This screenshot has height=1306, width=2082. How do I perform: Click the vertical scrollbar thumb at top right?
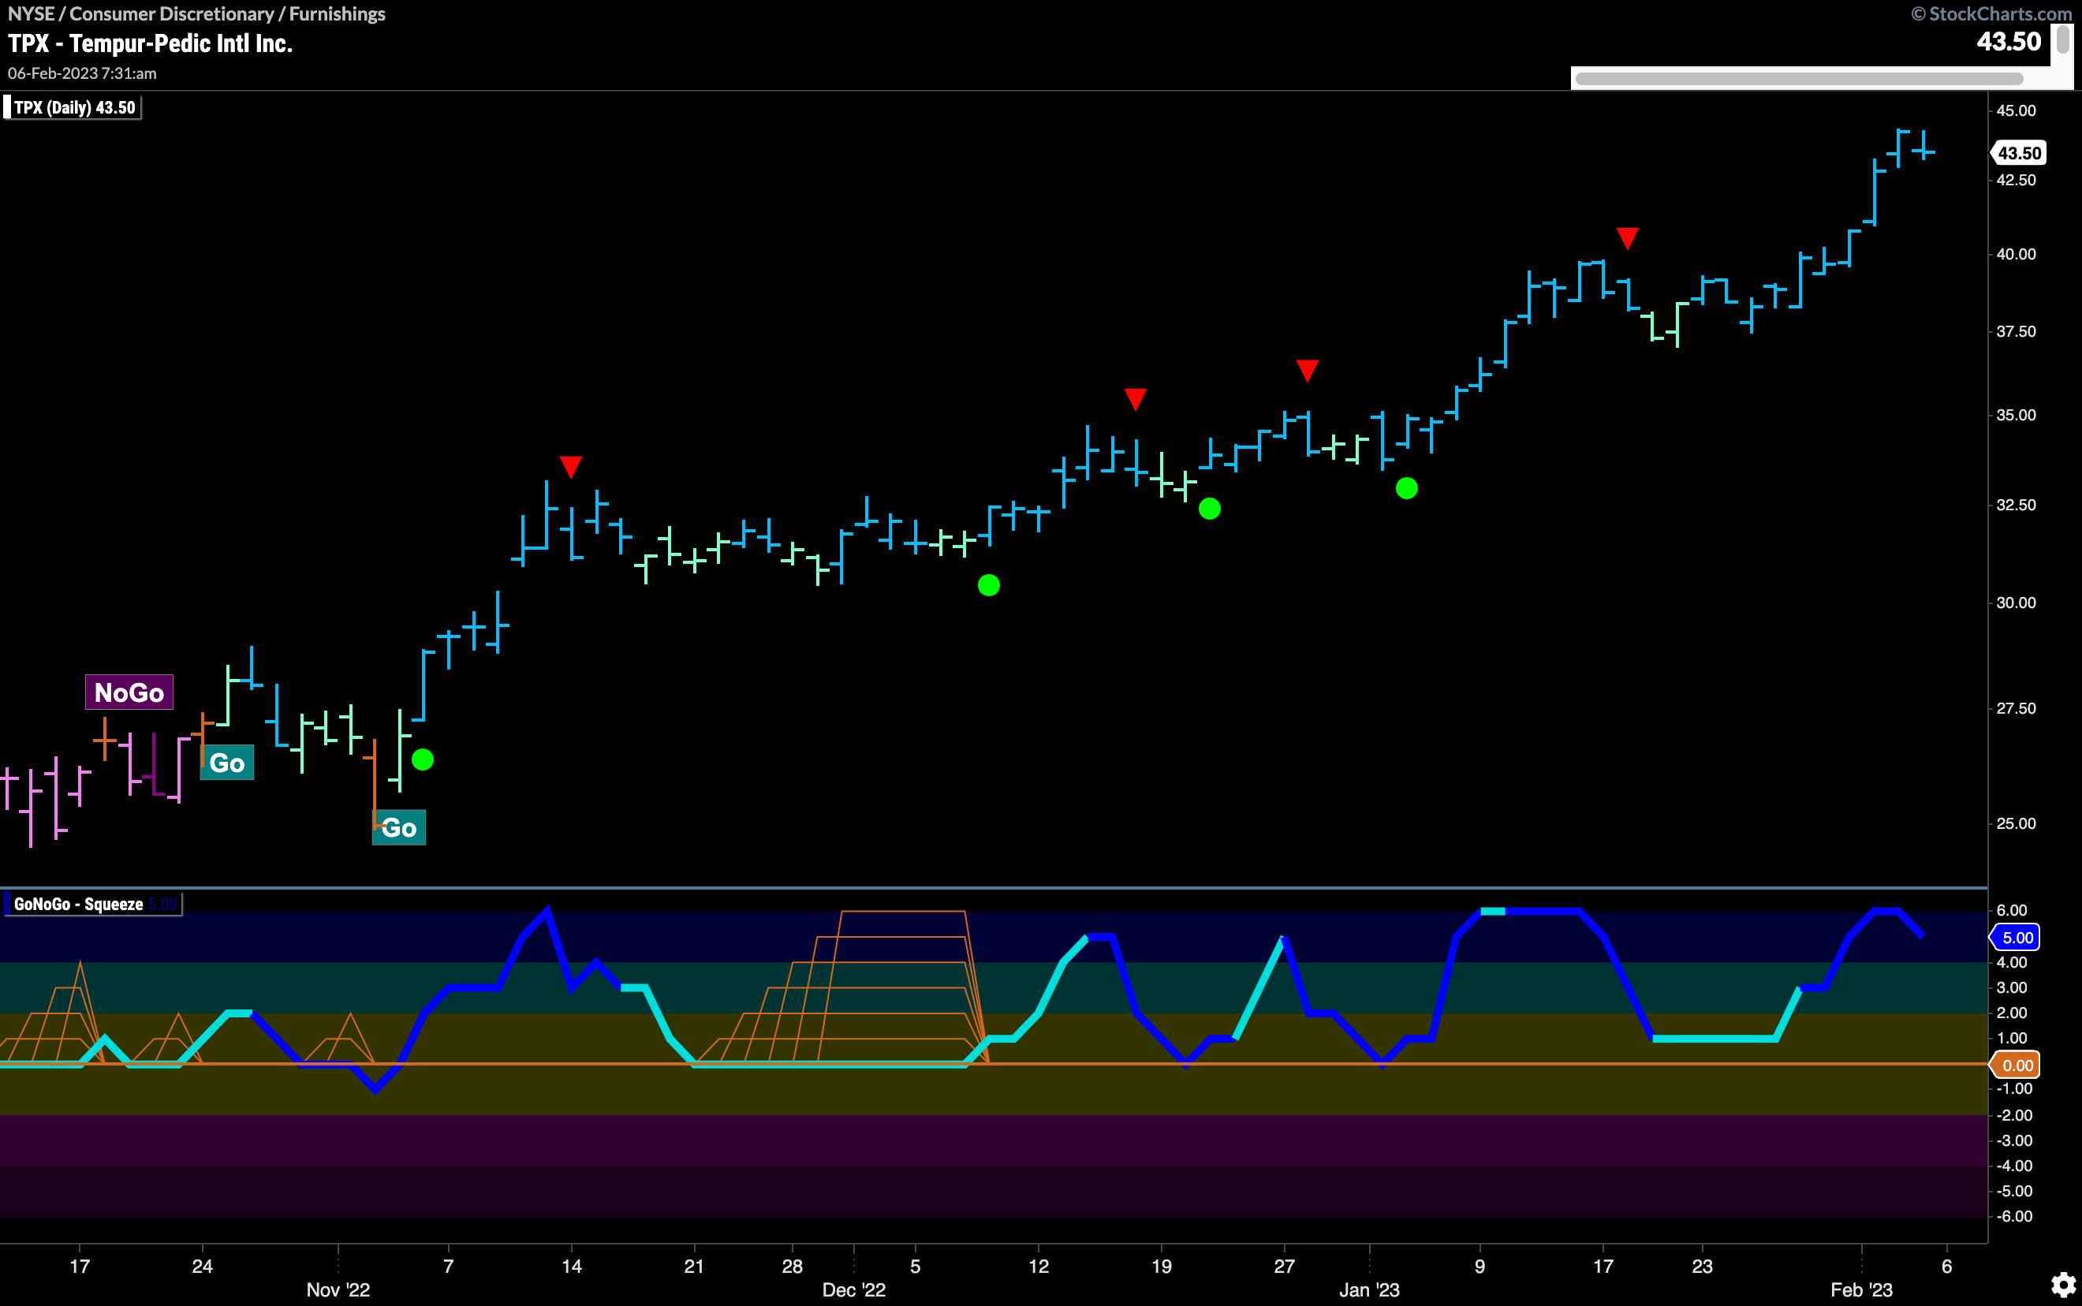click(x=2063, y=39)
